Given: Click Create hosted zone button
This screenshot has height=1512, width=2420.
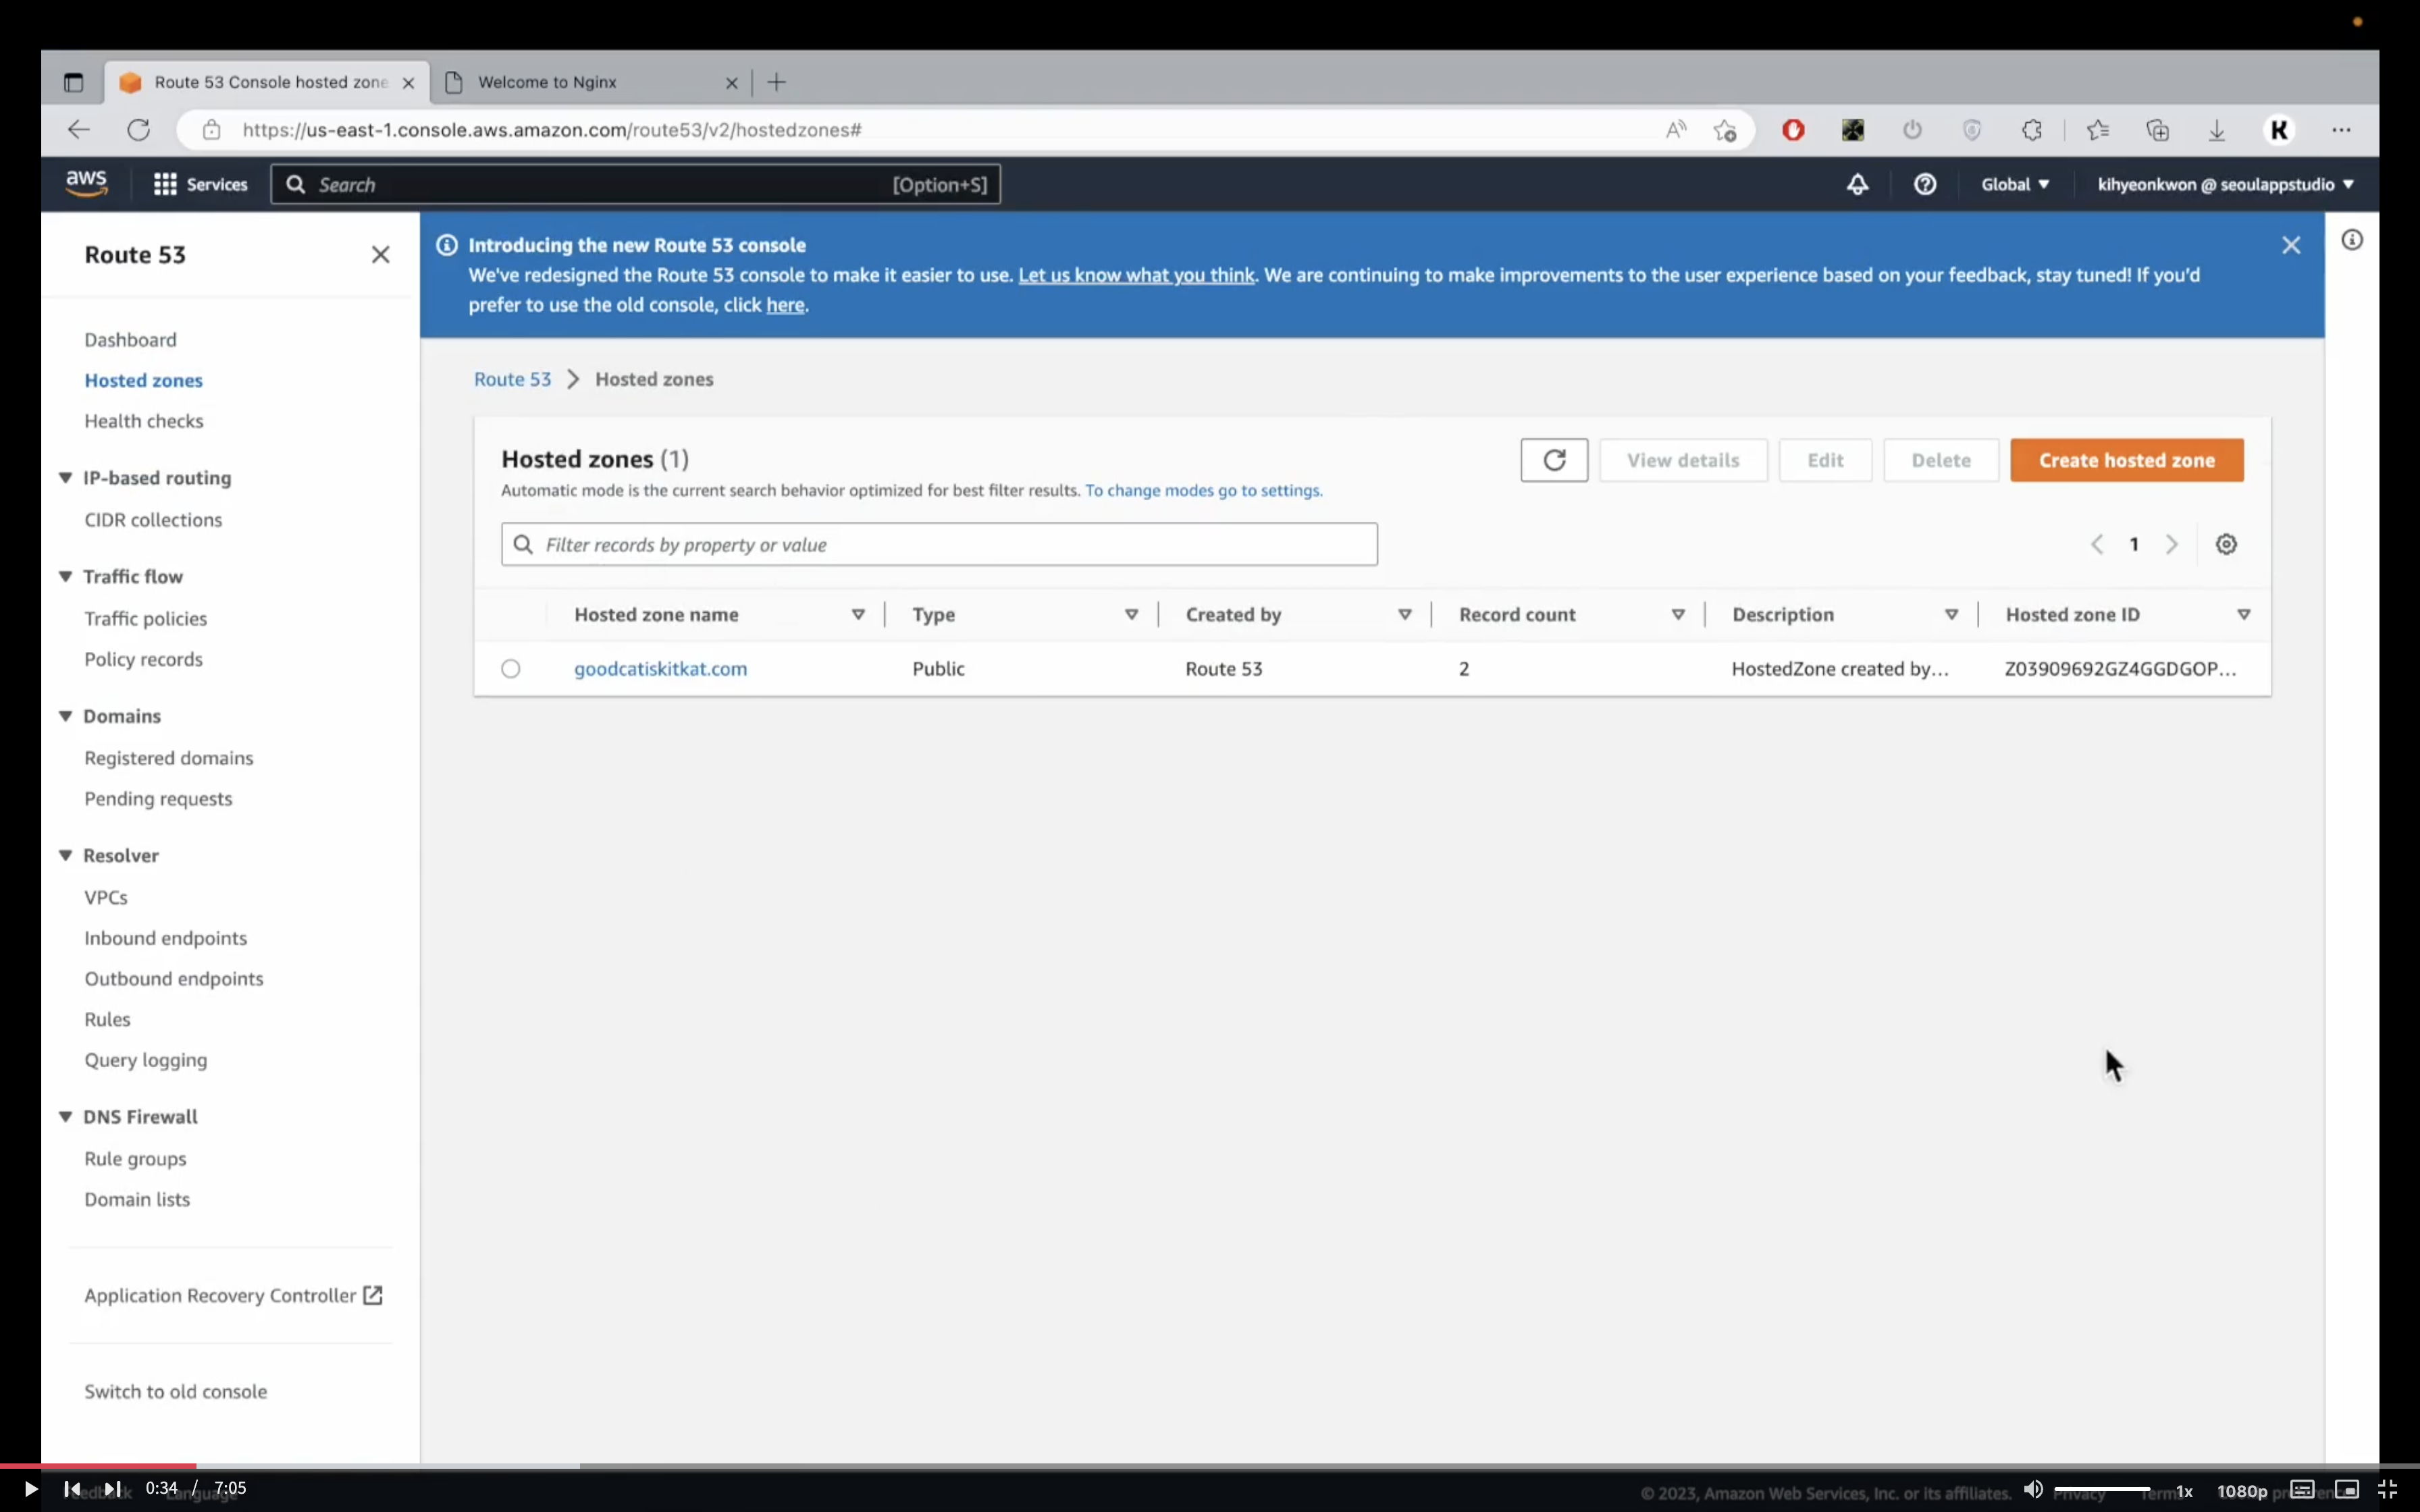Looking at the screenshot, I should [x=2126, y=460].
